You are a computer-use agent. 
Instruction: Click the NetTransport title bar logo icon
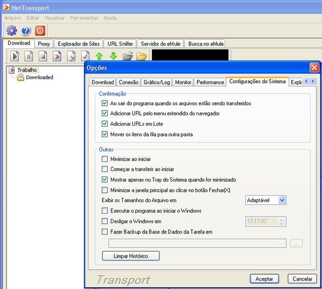[6, 8]
